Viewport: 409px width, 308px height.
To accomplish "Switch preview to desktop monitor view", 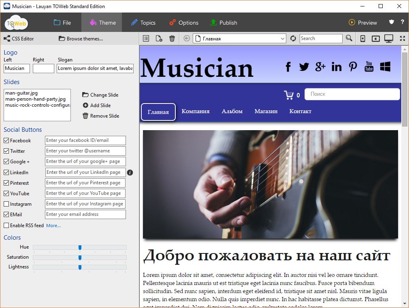I will tap(389, 38).
